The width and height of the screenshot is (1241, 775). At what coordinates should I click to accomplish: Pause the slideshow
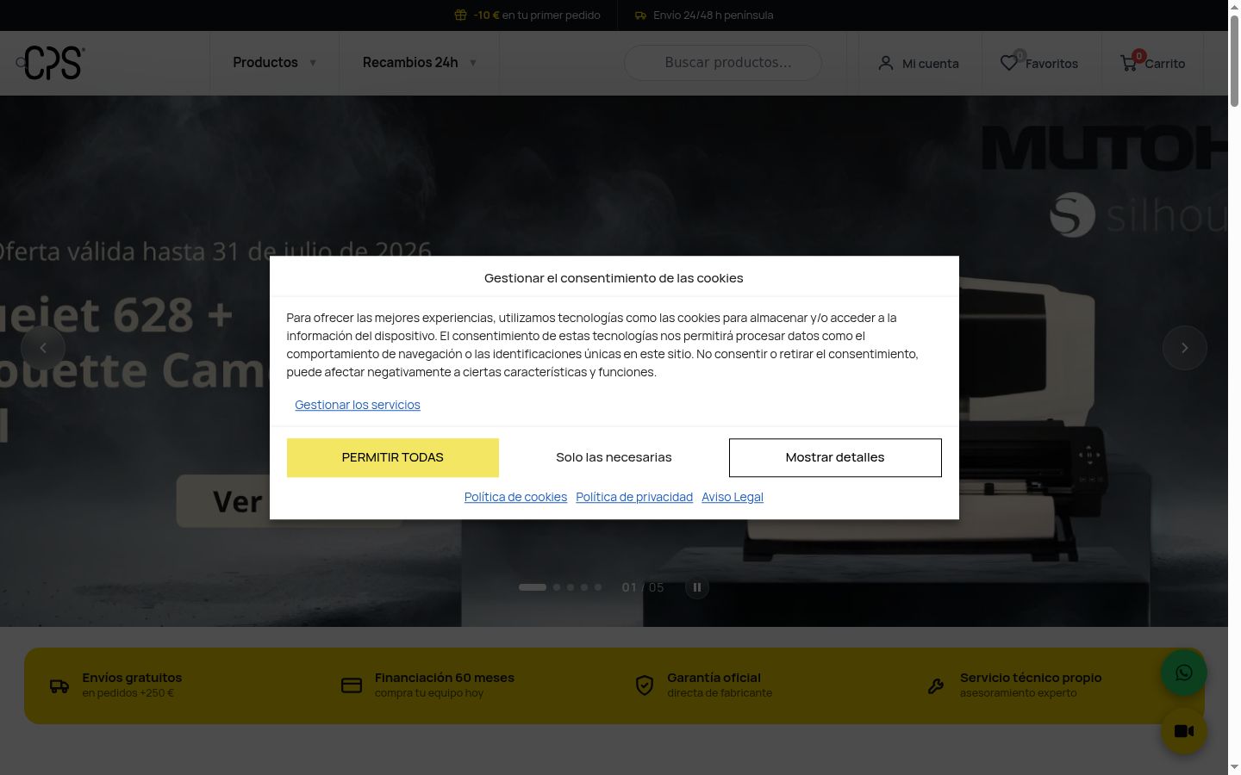[x=697, y=587]
